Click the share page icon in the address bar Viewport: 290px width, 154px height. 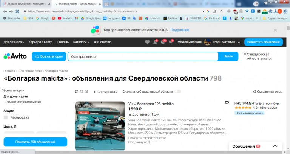point(214,11)
